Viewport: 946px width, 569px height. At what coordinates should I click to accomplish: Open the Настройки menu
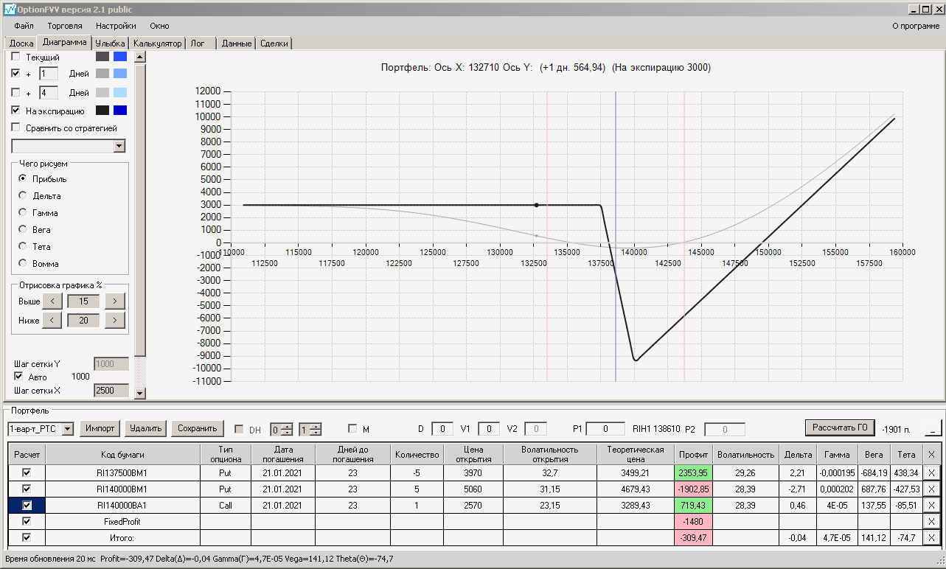[x=116, y=26]
